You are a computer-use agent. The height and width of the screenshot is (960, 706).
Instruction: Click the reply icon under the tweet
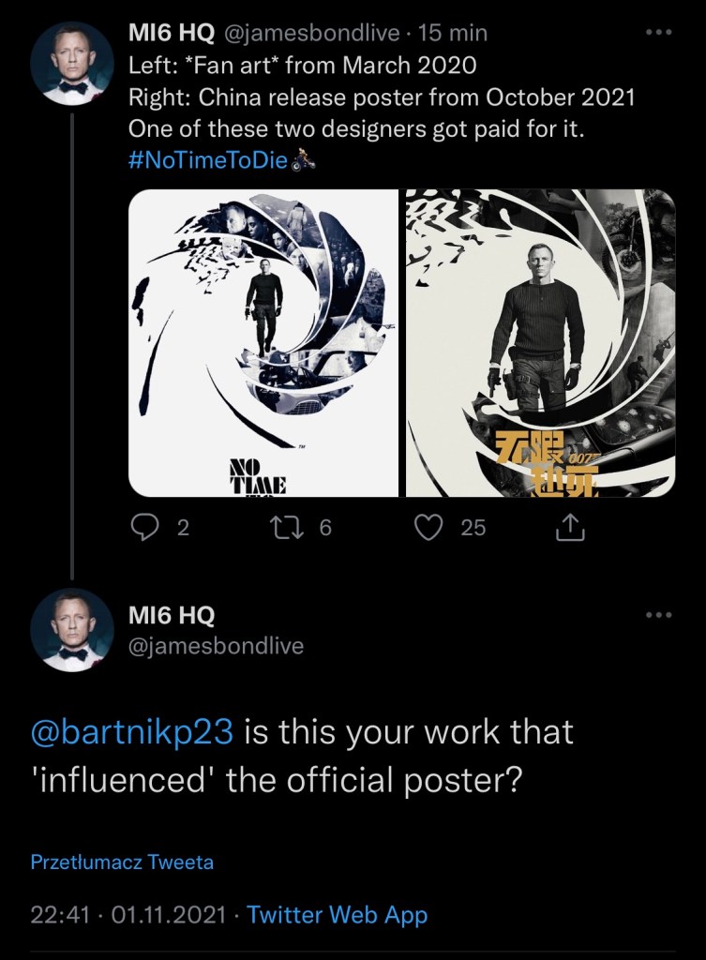click(x=144, y=529)
